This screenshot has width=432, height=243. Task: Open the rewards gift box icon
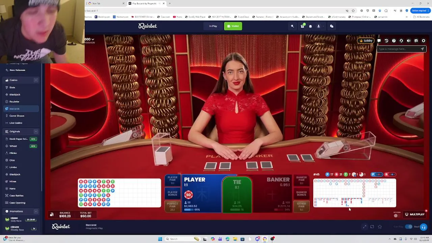click(302, 26)
